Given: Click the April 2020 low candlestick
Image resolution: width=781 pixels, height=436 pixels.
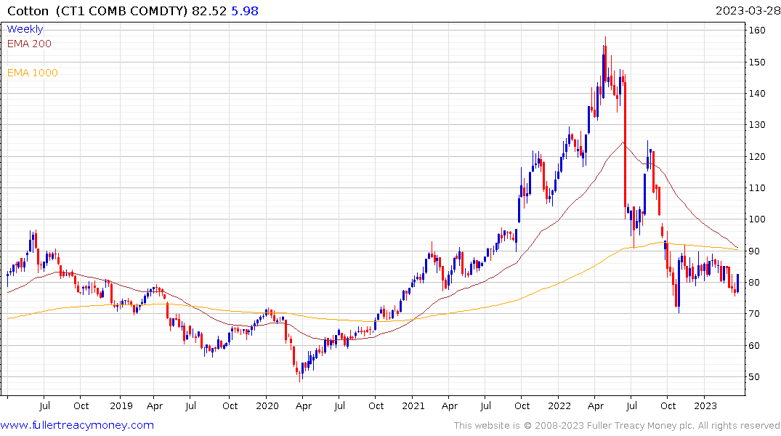Looking at the screenshot, I should 300,373.
